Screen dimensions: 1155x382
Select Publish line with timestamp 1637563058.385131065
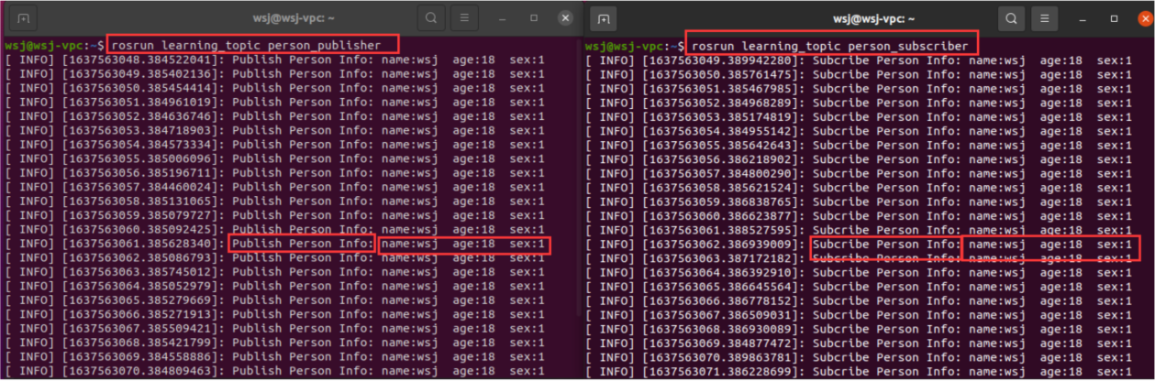[x=274, y=202]
